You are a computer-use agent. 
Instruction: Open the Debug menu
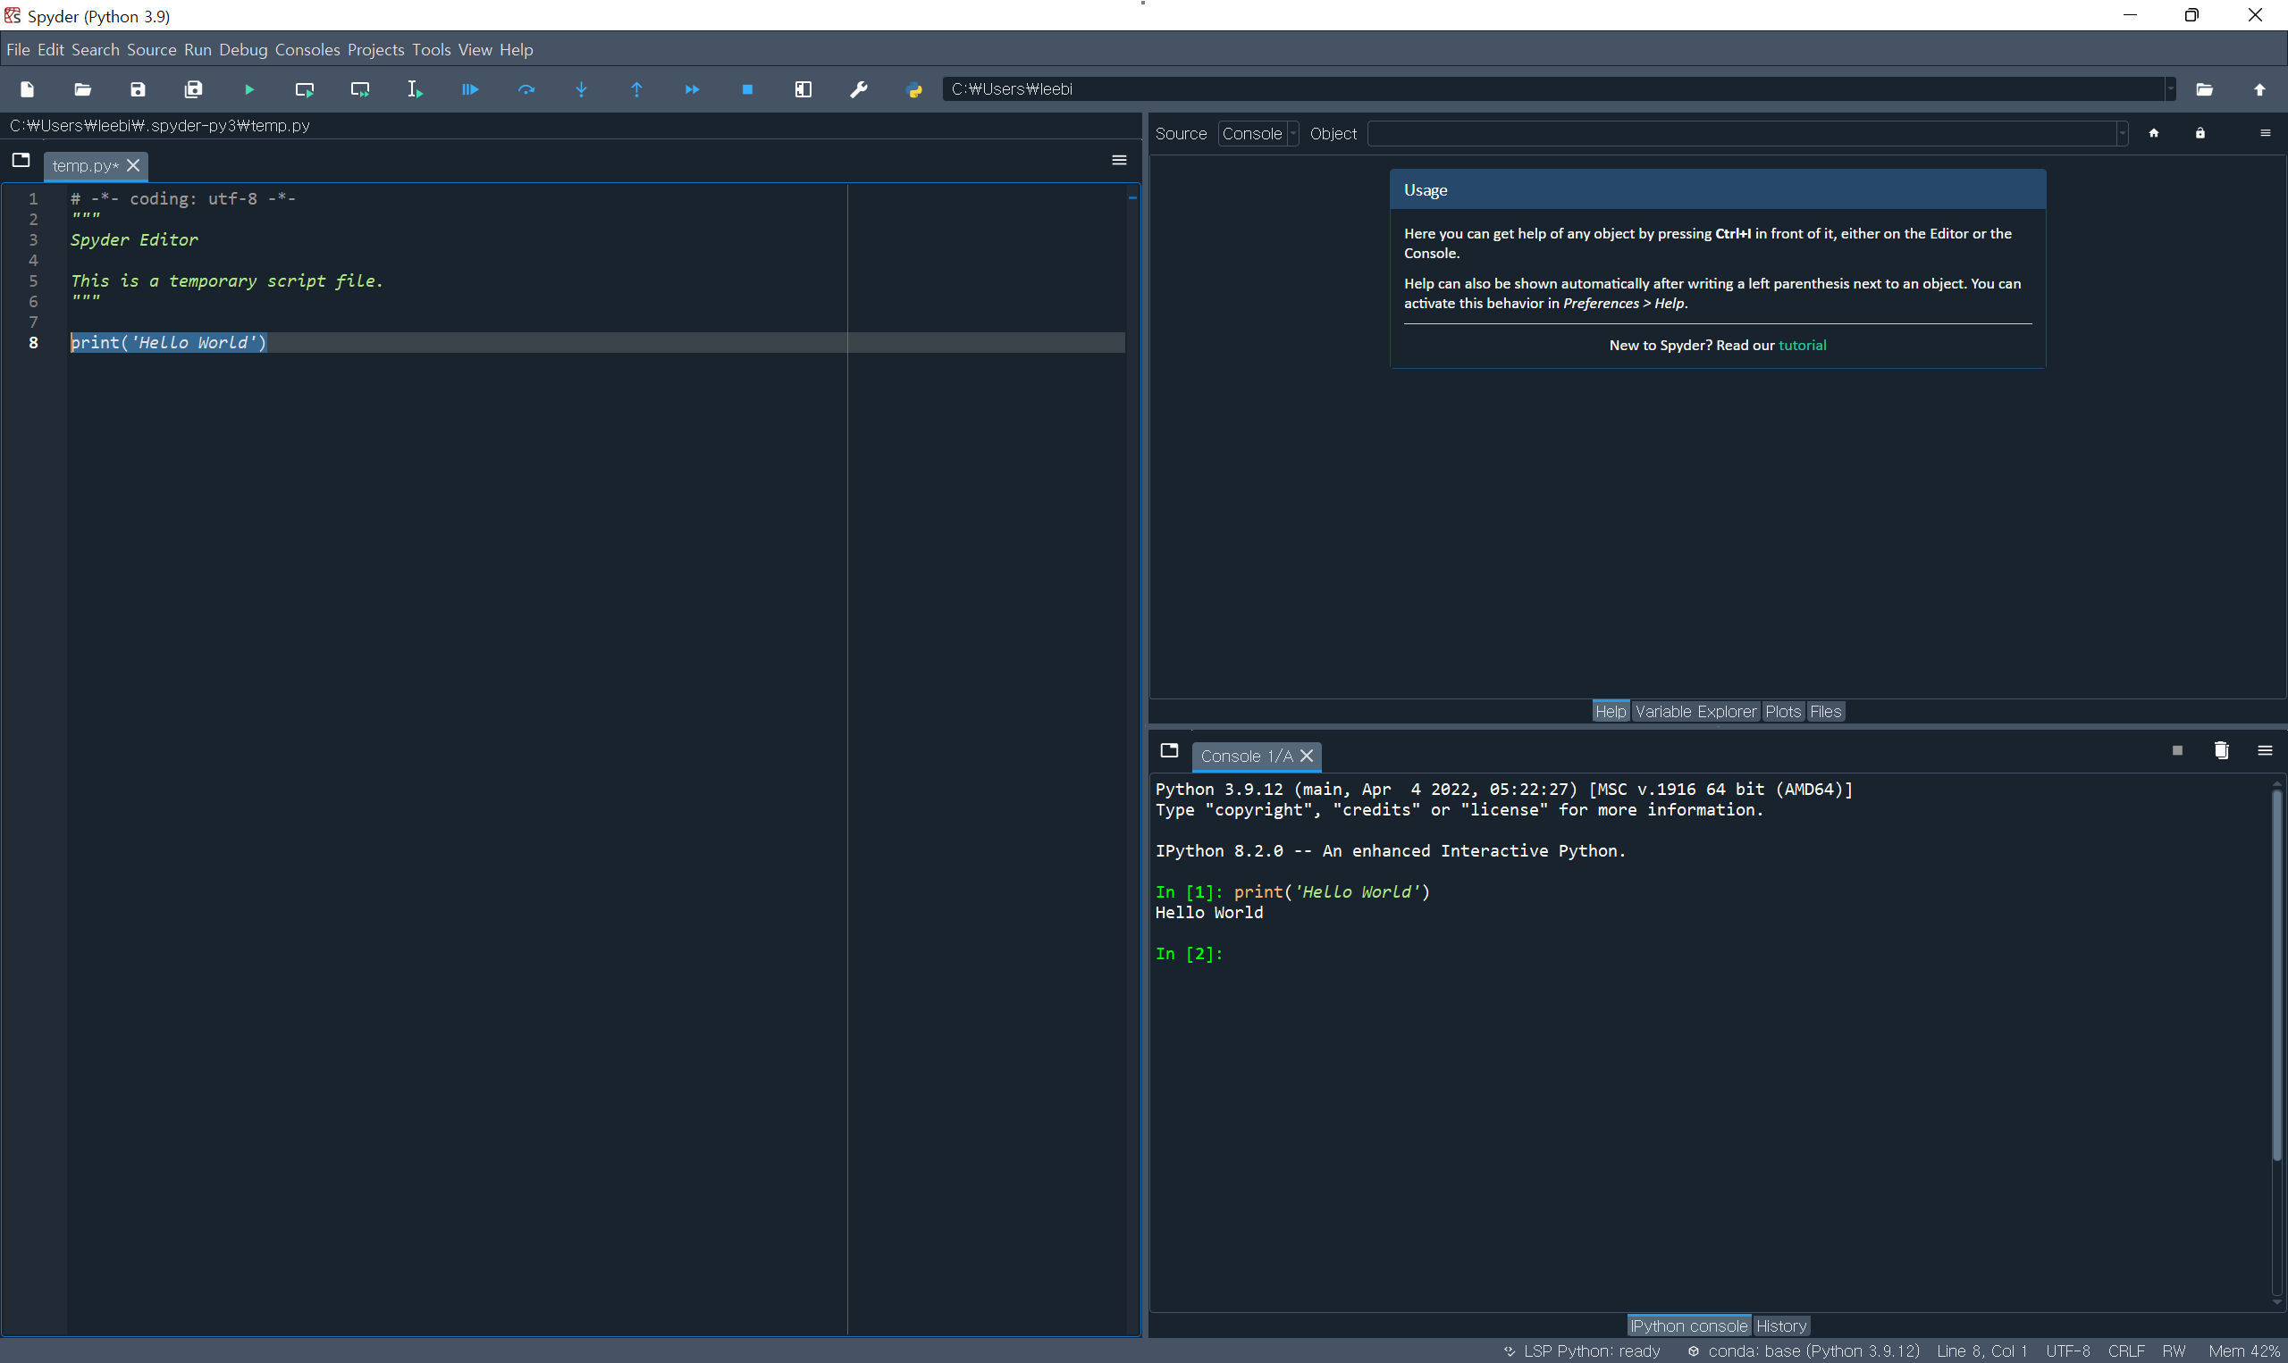(243, 50)
